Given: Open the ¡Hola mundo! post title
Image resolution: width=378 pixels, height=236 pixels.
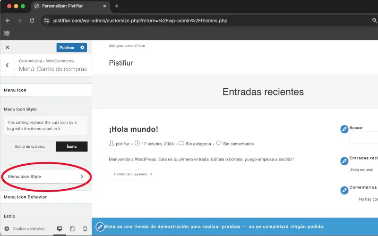Looking at the screenshot, I should pyautogui.click(x=134, y=129).
